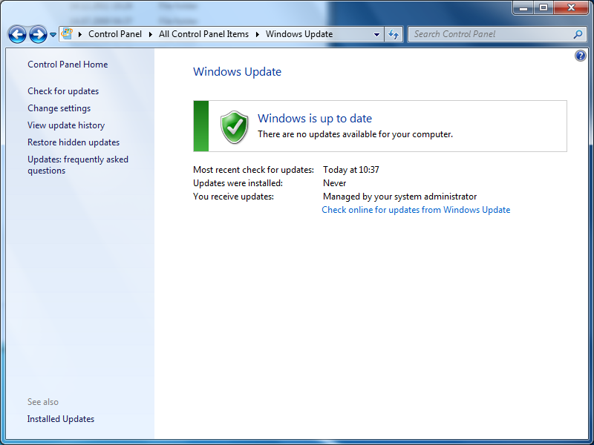Screen dimensions: 594x445
Task: Click the Control Panel icon in address bar
Action: point(67,33)
